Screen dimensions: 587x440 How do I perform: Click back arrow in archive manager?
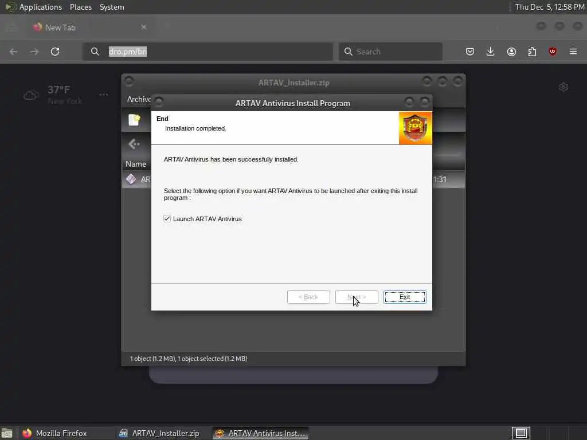click(134, 144)
